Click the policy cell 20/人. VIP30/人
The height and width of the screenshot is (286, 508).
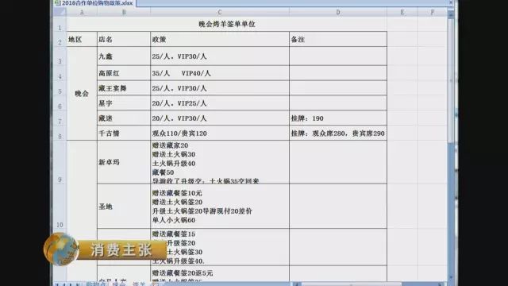pyautogui.click(x=220, y=118)
